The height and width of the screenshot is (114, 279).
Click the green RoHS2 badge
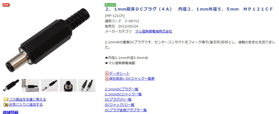(110, 5)
